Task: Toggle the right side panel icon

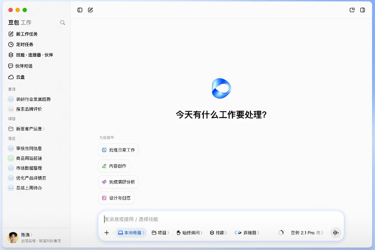Action: (x=362, y=10)
